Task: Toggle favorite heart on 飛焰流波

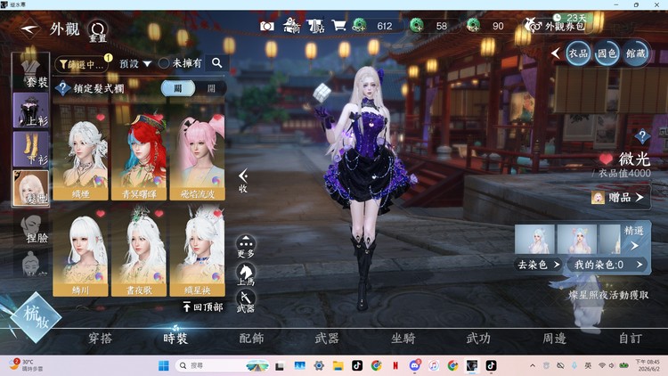Action: pyautogui.click(x=217, y=117)
